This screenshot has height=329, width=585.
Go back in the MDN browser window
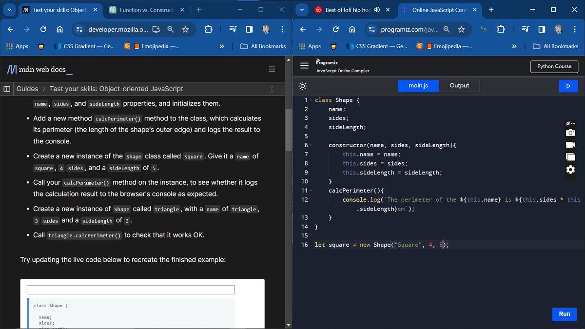point(11,29)
